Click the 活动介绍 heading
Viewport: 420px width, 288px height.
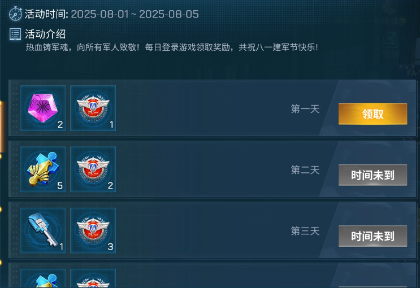coord(45,34)
